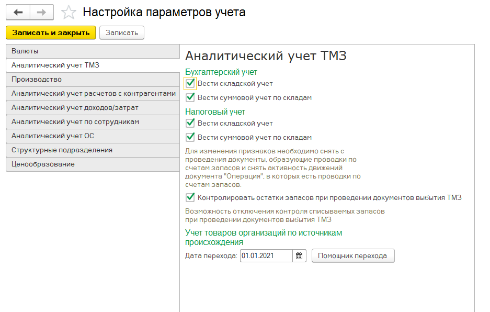Toggle tax 'Вести суммовой учет по складам' checkbox
Viewport: 490px width, 312px height.
190,137
